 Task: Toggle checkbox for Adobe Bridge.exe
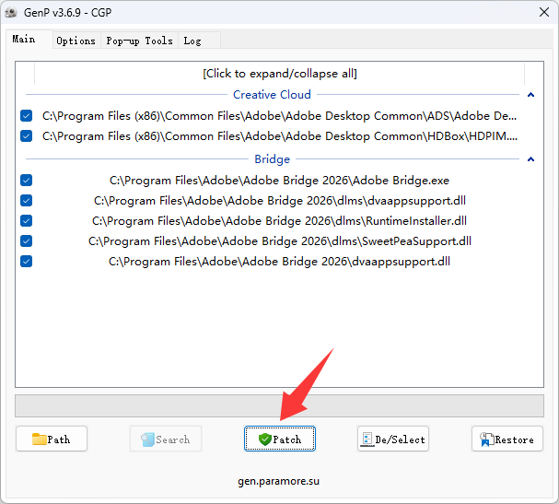pyautogui.click(x=27, y=180)
